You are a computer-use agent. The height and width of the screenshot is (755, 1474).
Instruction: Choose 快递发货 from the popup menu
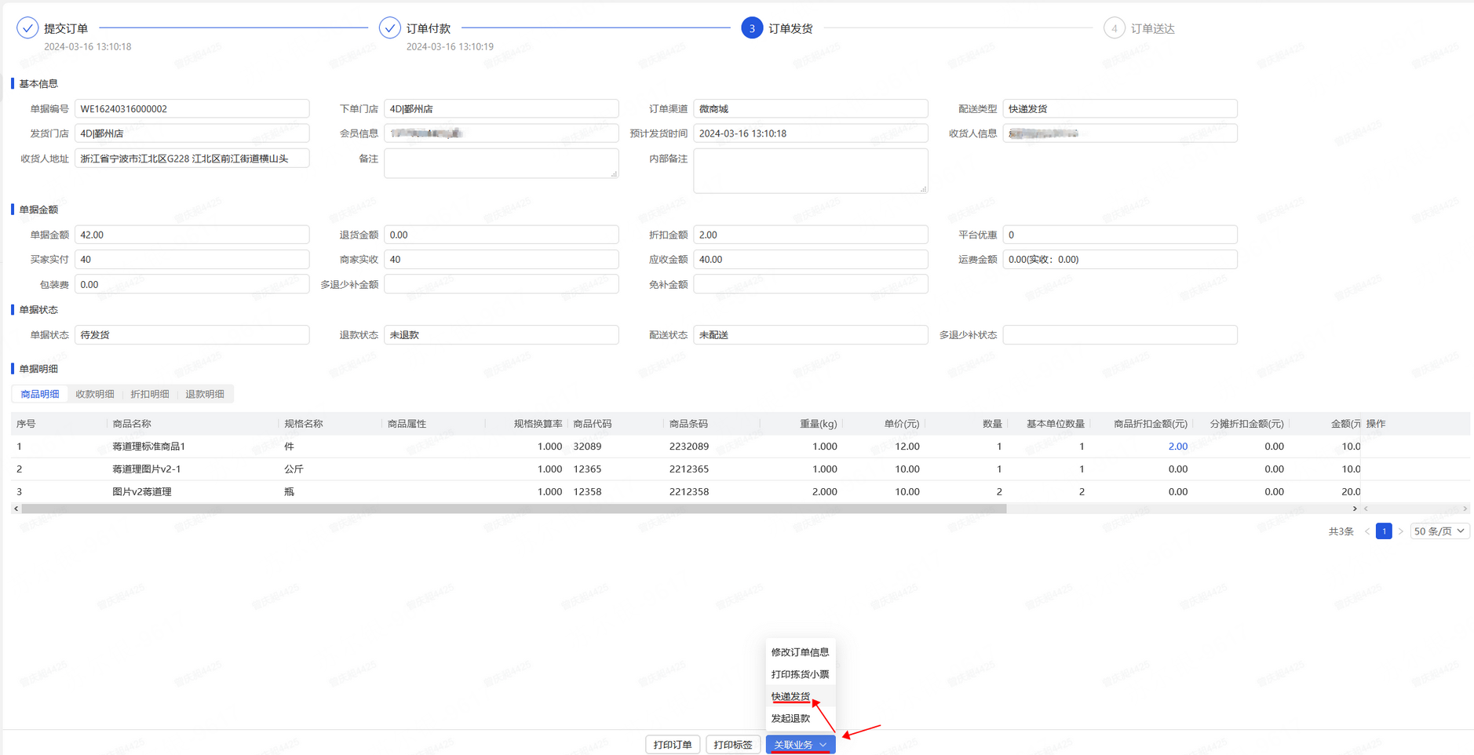(x=800, y=696)
